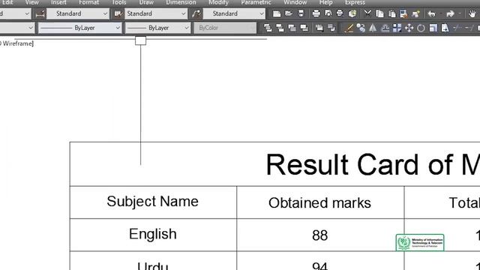
Task: Click the Multileader Style icon
Action: tap(196, 13)
